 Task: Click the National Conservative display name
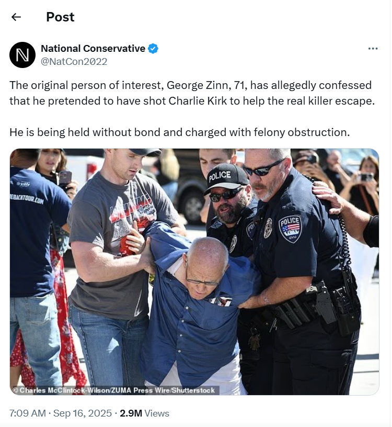pyautogui.click(x=93, y=49)
